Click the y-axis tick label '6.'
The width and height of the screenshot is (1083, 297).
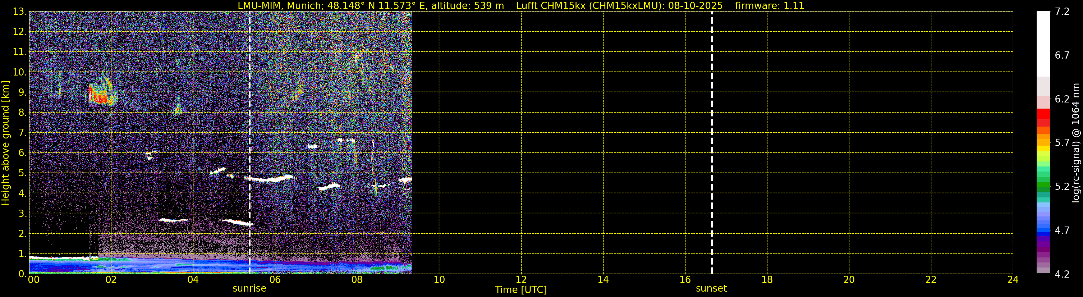[x=23, y=153]
